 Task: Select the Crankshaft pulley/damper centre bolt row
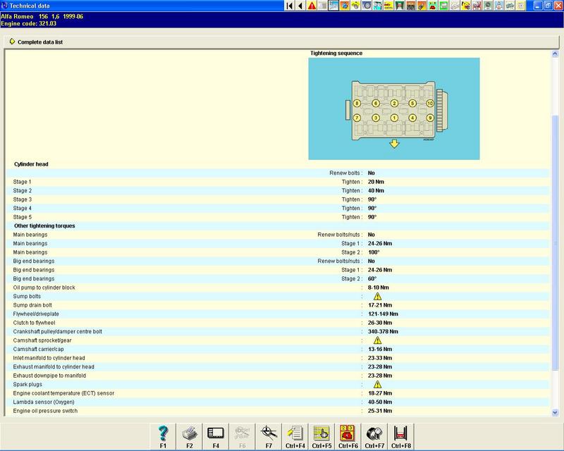tap(211, 331)
